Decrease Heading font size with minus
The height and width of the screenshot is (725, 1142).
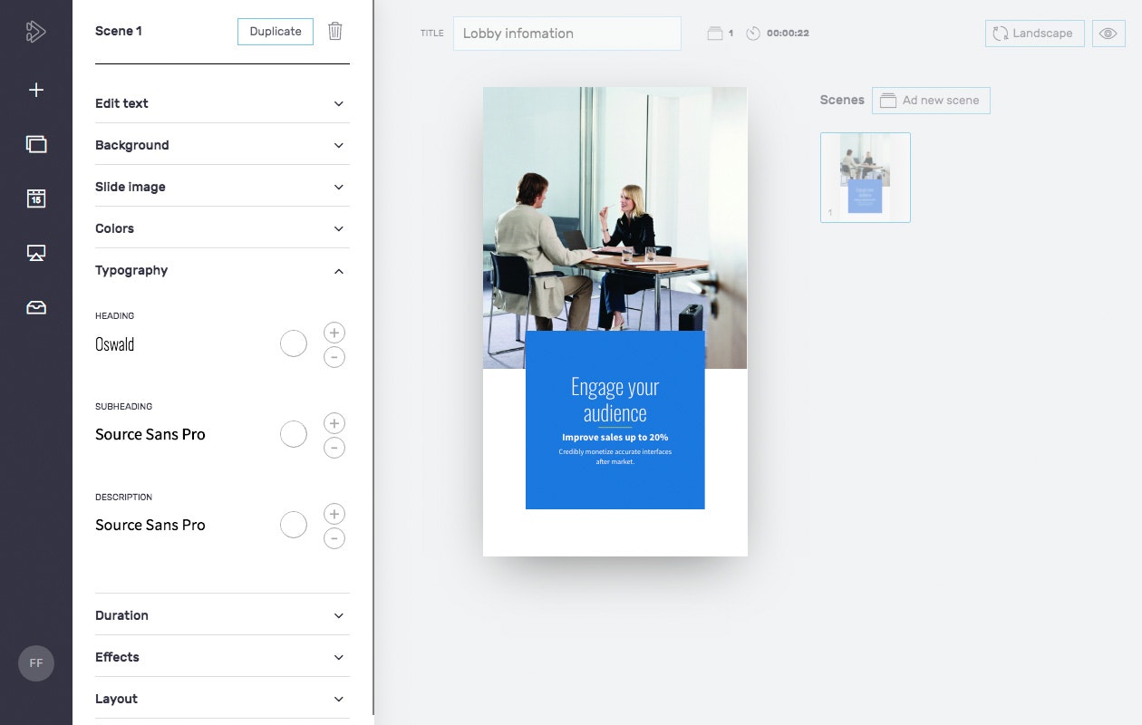[334, 358]
